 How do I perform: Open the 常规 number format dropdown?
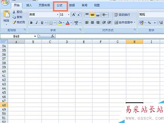tap(152, 14)
